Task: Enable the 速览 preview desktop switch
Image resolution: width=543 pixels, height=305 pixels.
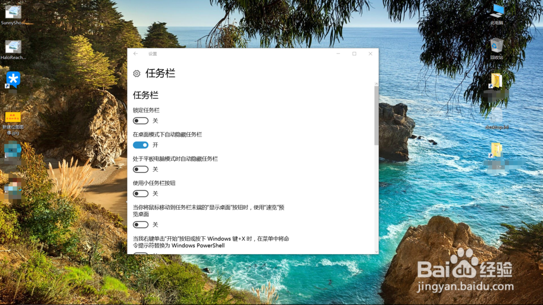Action: pos(141,224)
